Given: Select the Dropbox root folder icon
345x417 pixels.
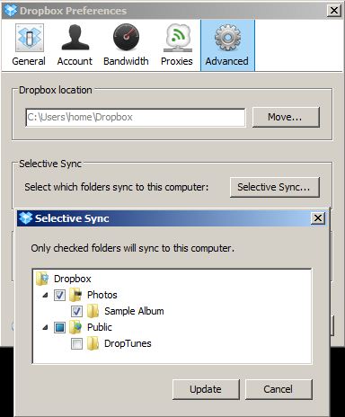Looking at the screenshot, I should 42,279.
